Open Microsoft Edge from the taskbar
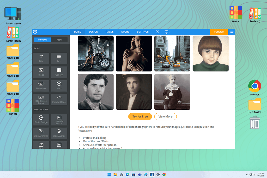The width and height of the screenshot is (267, 178). tap(128, 175)
